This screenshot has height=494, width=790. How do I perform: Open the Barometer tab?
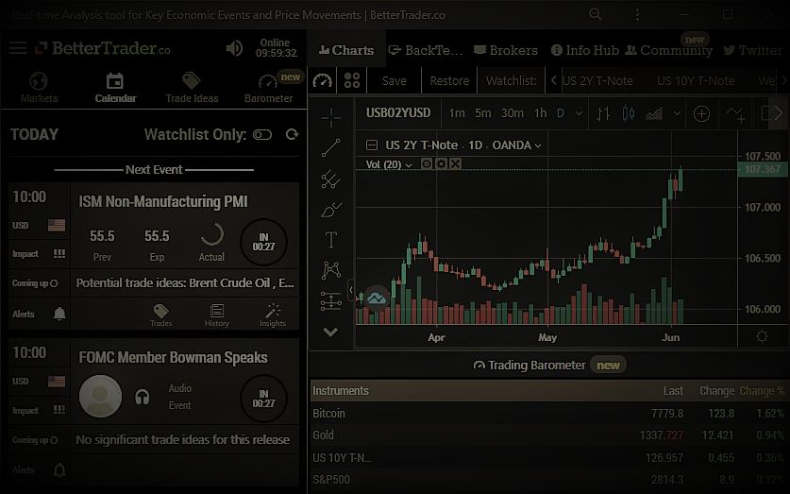(x=269, y=88)
